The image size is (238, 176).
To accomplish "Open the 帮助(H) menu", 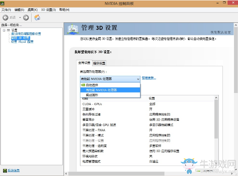I will point(64,10).
